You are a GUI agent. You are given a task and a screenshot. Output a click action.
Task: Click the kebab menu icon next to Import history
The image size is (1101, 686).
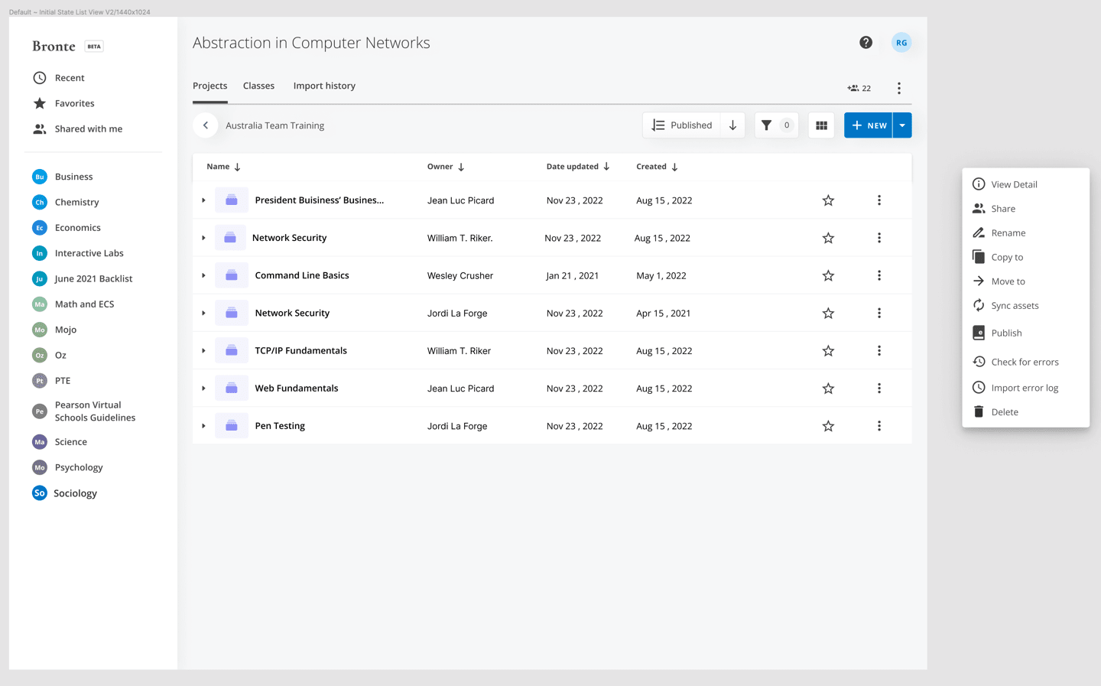899,88
